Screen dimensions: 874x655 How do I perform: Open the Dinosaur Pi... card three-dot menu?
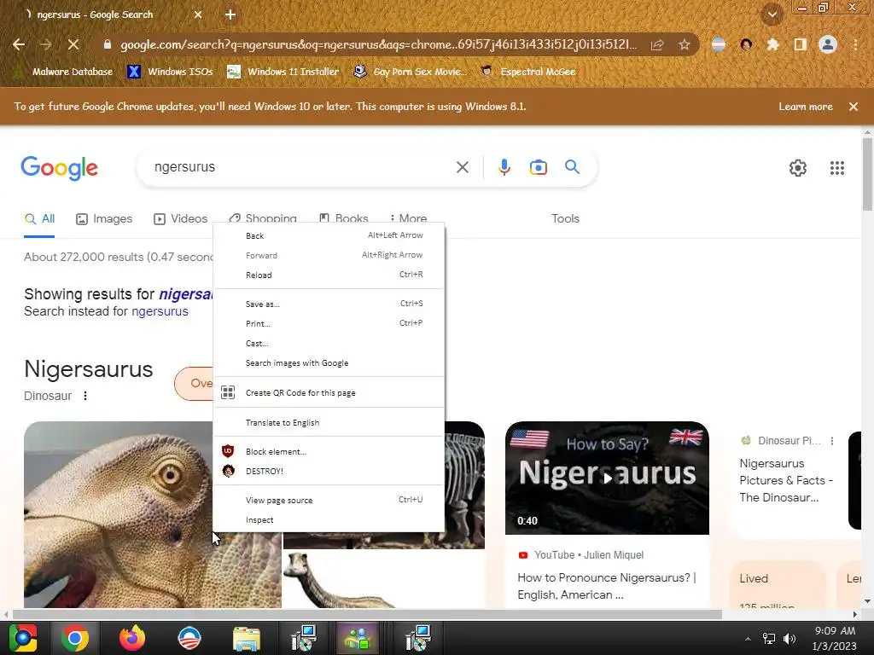(x=831, y=441)
